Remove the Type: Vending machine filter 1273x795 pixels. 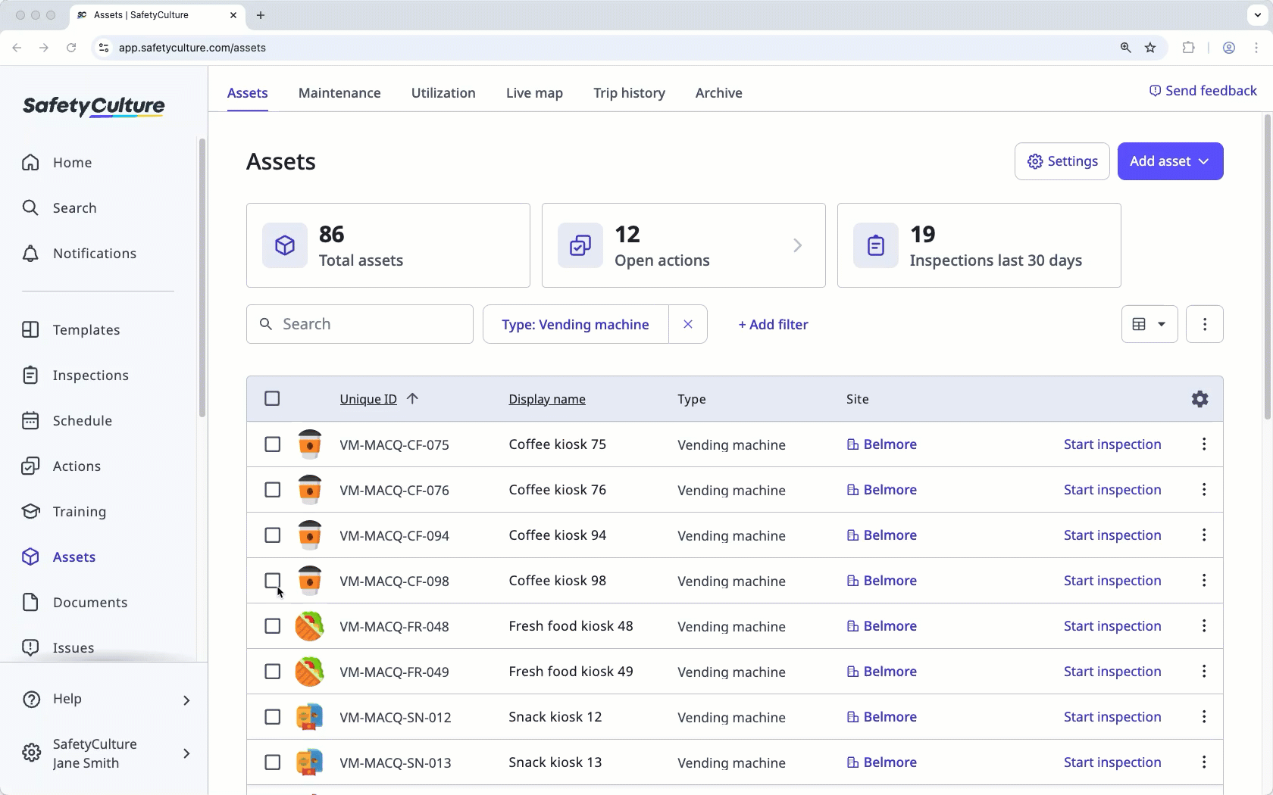coord(688,324)
